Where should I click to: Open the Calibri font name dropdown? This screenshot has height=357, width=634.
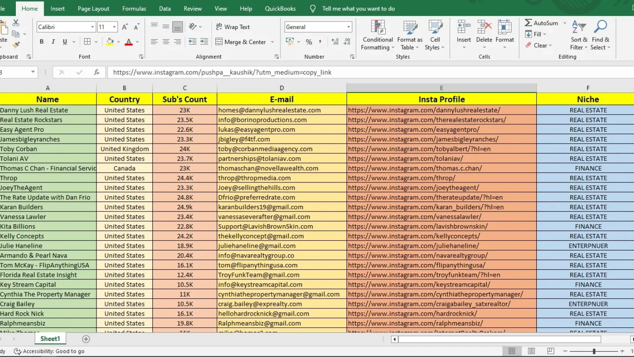tap(92, 27)
